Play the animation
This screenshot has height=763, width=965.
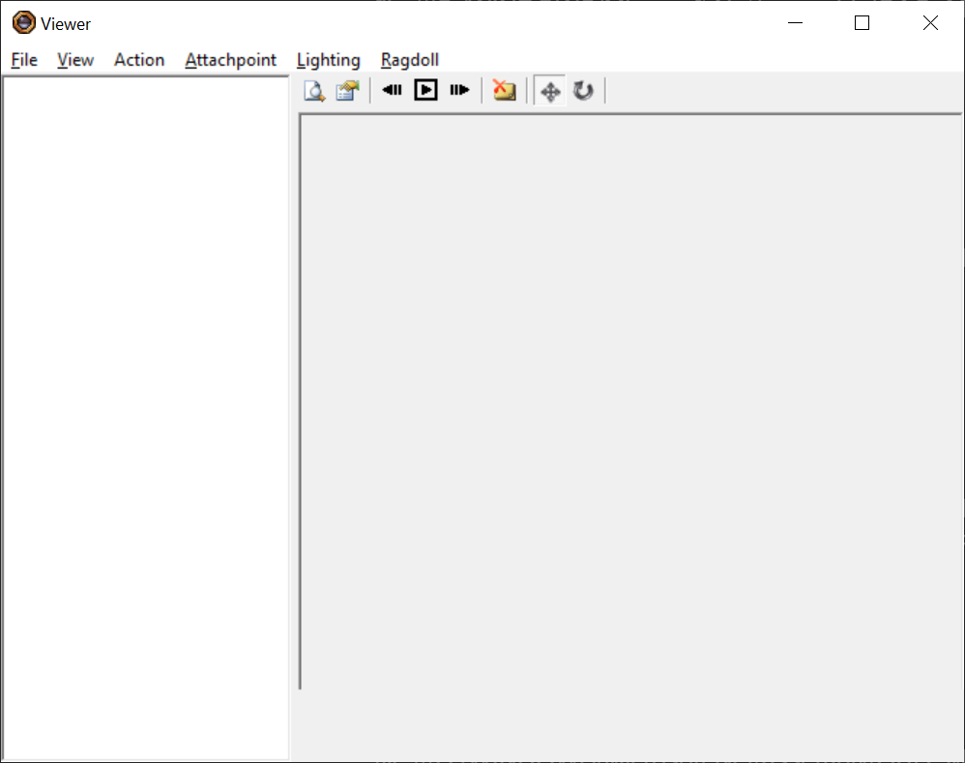point(425,90)
